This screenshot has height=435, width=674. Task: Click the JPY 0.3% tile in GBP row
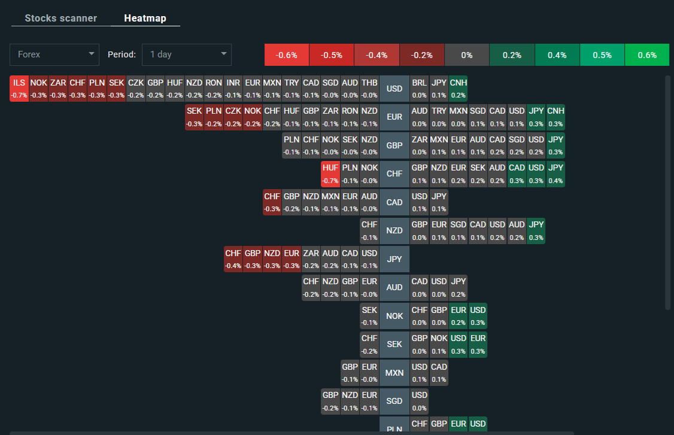click(x=555, y=145)
